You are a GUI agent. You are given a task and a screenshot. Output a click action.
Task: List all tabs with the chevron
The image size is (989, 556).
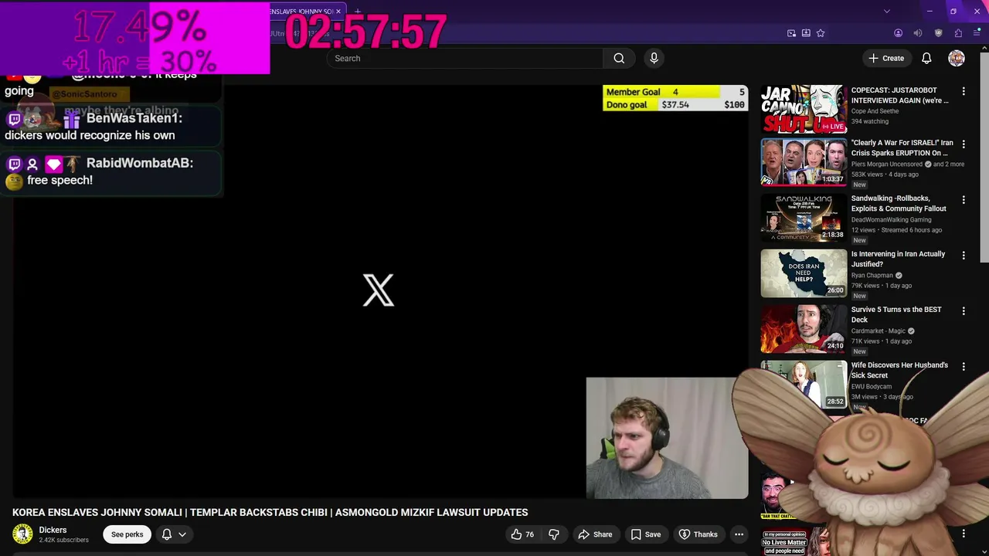tap(887, 12)
